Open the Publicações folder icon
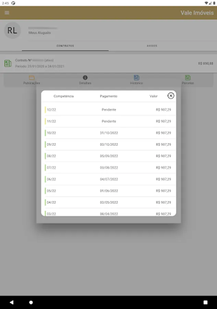 pos(32,78)
